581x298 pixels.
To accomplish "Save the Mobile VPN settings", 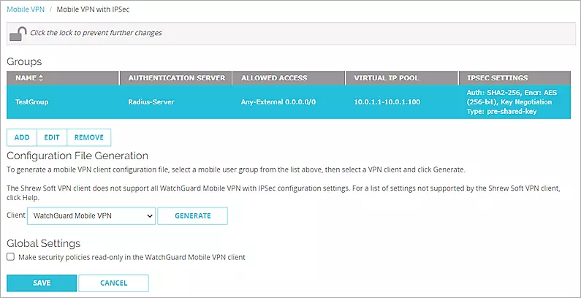I will tap(42, 283).
